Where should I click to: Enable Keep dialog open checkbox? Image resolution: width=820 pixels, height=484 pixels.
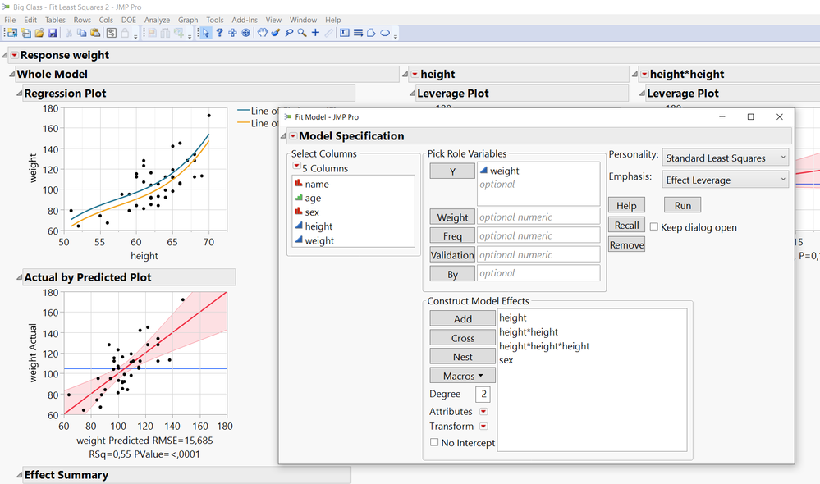tap(654, 227)
